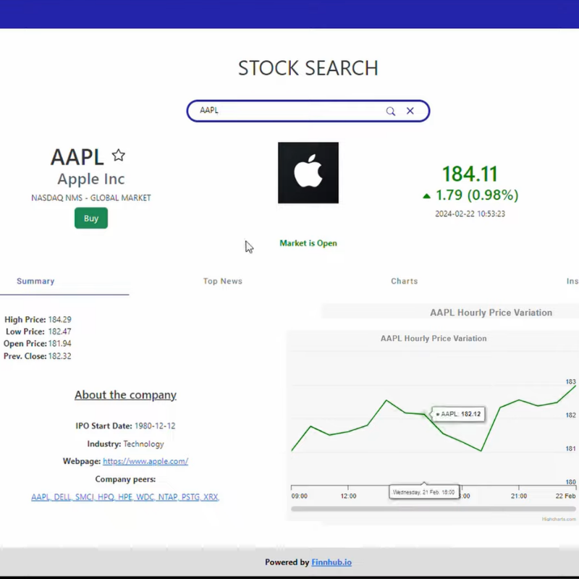Click the 'Apple Inc' company name
Screen dimensions: 579x579
coord(91,179)
